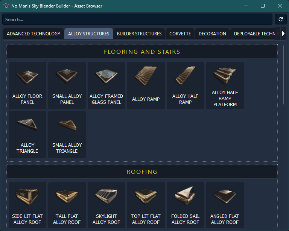Choose the Tall Flat Alloy Roof asset
The image size is (289, 231).
[67, 205]
